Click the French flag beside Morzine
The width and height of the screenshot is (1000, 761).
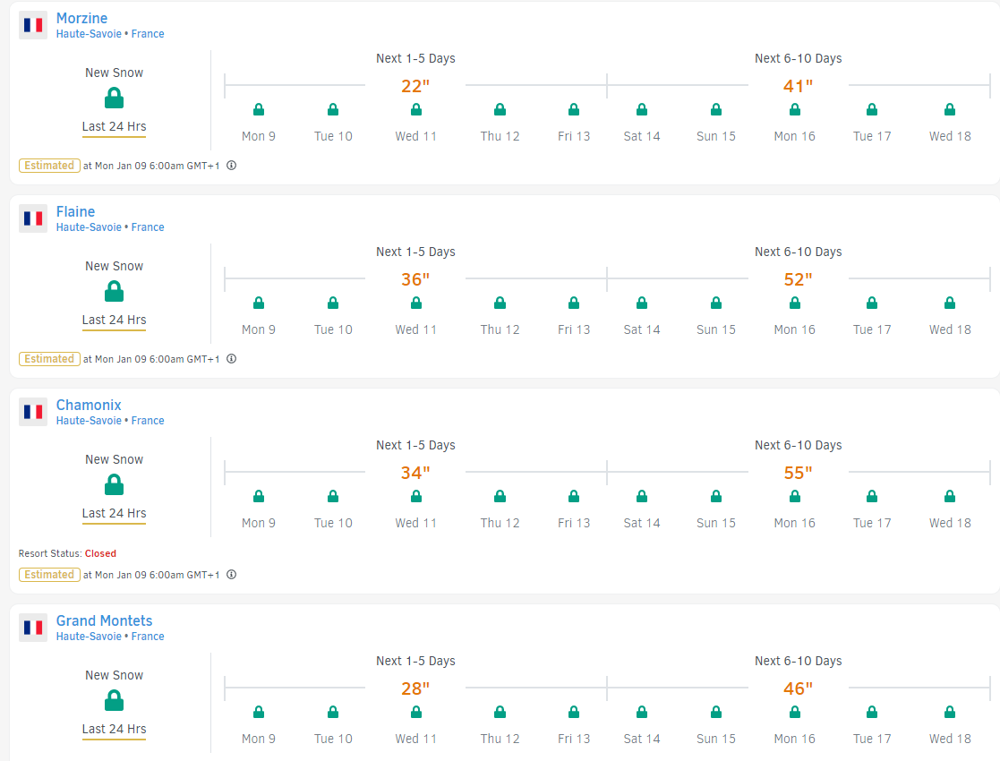coord(33,25)
